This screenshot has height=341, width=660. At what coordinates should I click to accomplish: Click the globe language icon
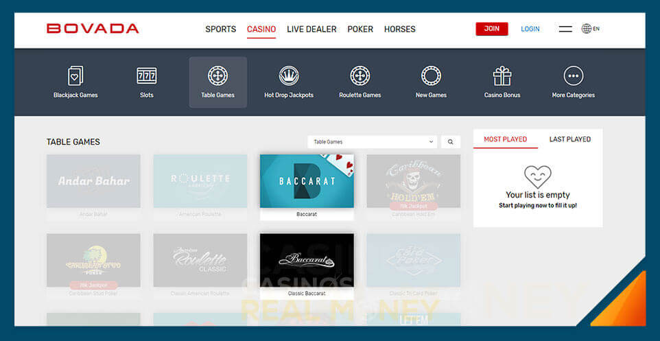(587, 29)
